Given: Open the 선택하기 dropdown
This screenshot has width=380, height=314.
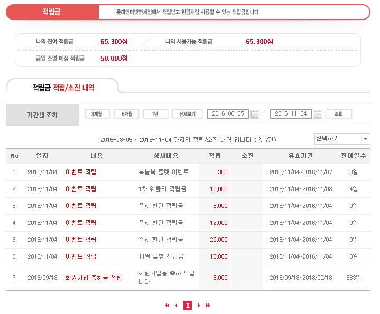Looking at the screenshot, I should click(342, 139).
